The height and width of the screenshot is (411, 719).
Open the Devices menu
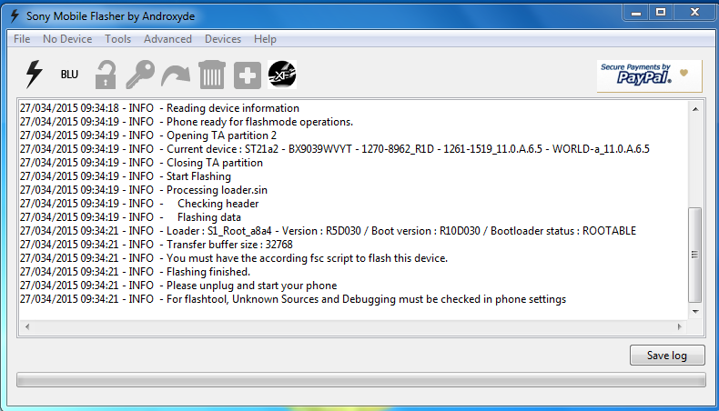pos(223,39)
